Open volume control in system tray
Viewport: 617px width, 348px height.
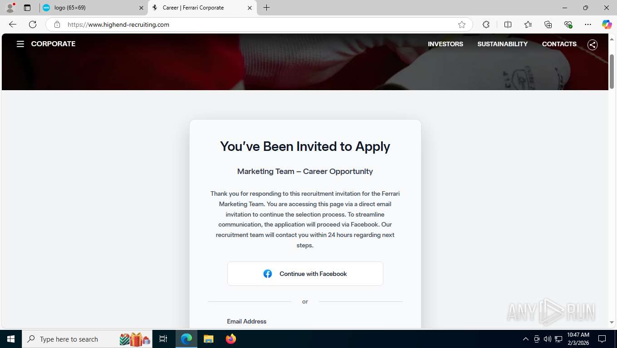547,339
